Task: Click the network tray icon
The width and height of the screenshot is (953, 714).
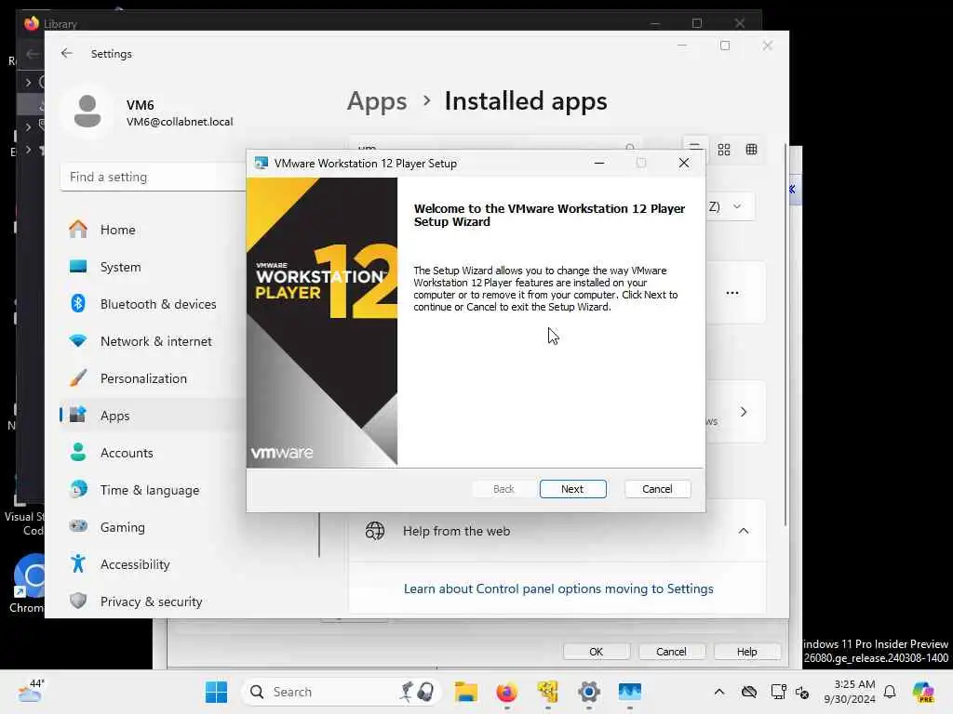Action: click(x=778, y=692)
